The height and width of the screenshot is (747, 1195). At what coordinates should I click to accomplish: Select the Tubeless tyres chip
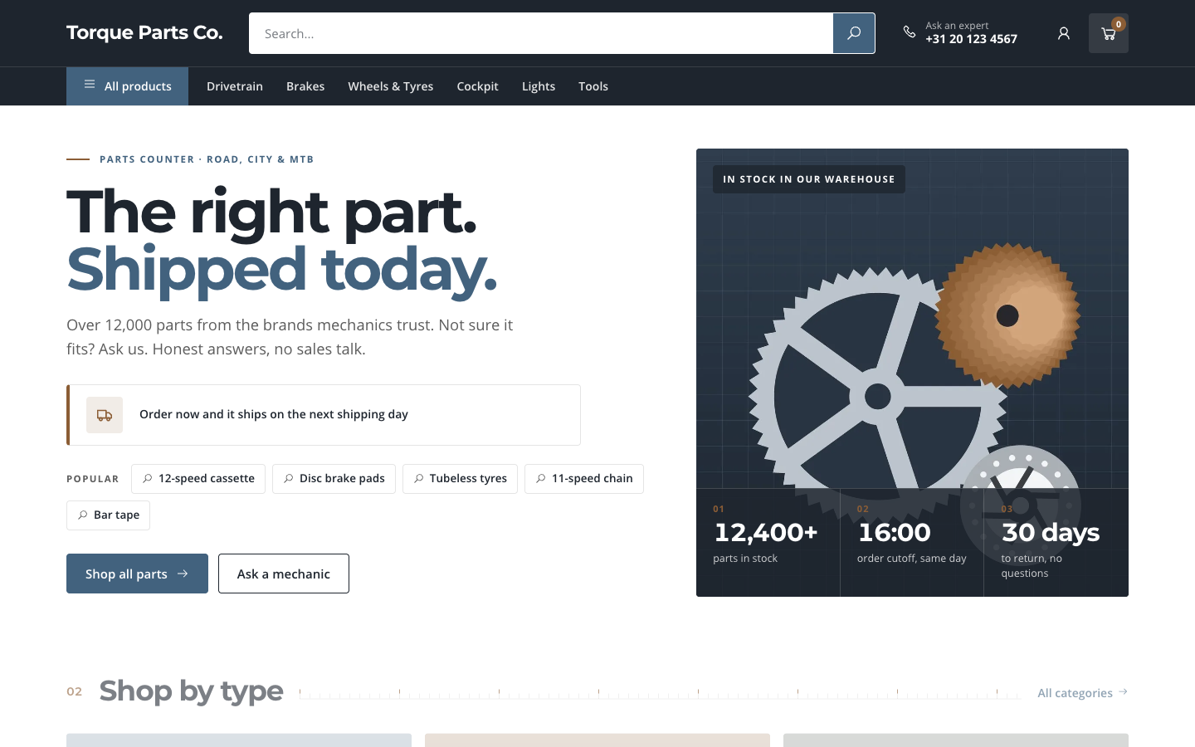coord(460,479)
